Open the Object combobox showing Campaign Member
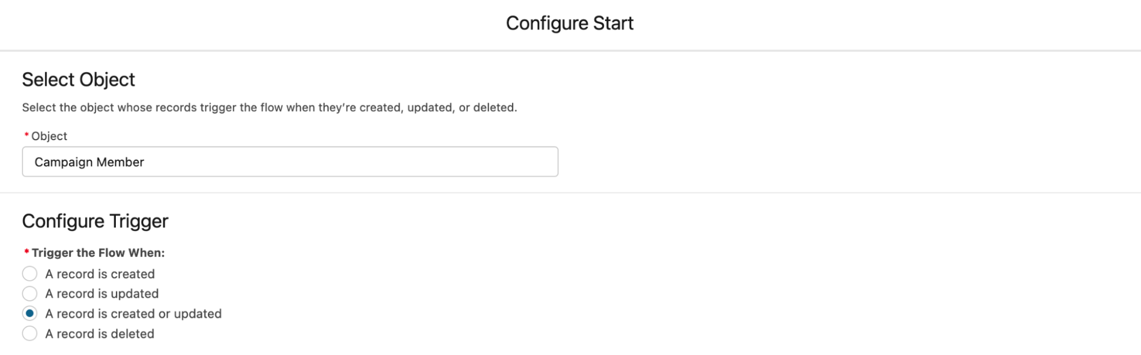The width and height of the screenshot is (1141, 355). click(290, 162)
